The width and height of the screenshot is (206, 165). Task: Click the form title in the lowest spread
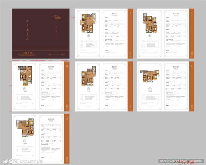tap(51, 119)
